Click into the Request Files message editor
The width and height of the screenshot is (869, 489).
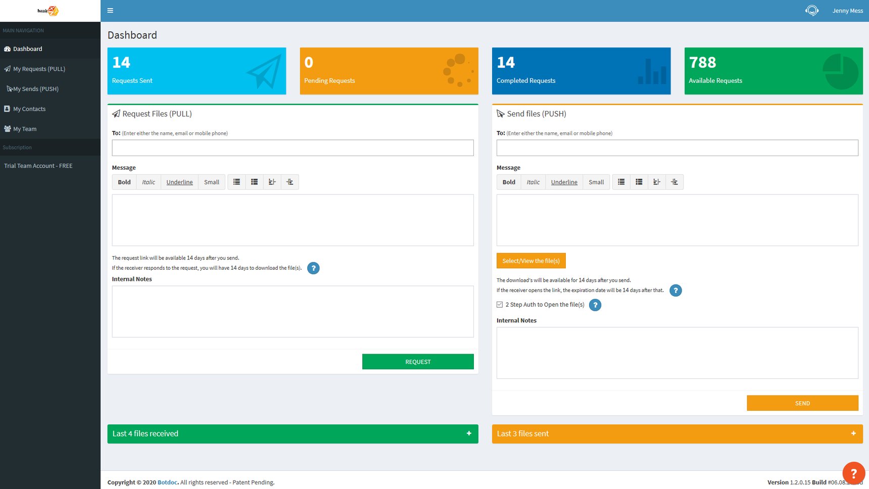[x=293, y=220]
